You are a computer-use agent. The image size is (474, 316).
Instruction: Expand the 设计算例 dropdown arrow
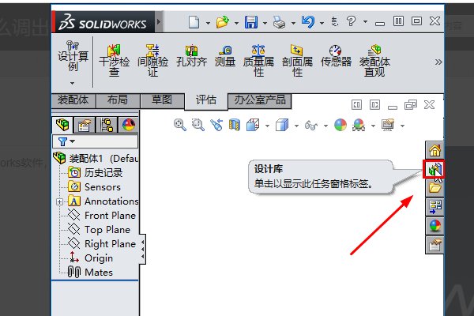click(x=72, y=83)
